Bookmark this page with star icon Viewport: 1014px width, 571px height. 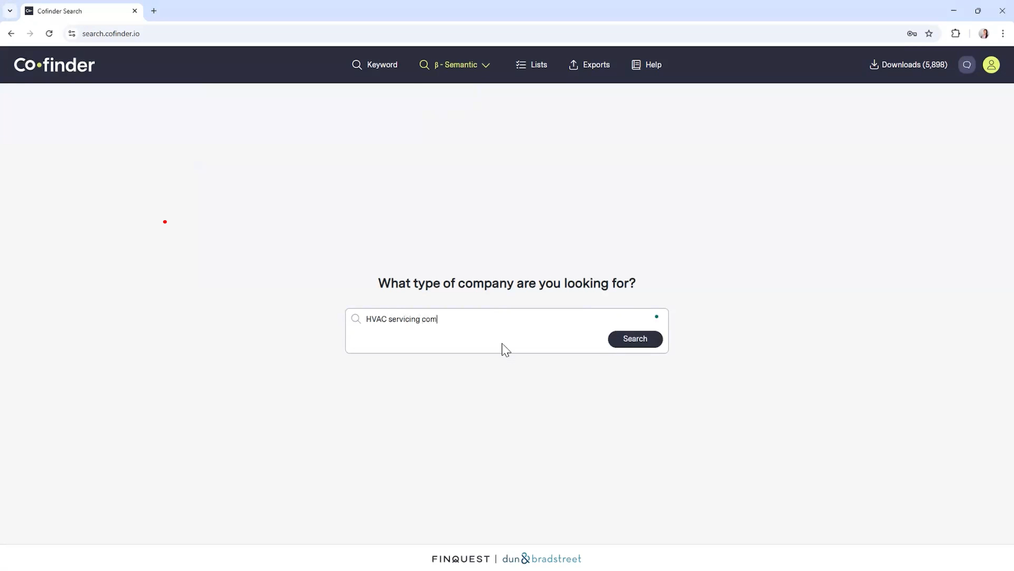929,33
